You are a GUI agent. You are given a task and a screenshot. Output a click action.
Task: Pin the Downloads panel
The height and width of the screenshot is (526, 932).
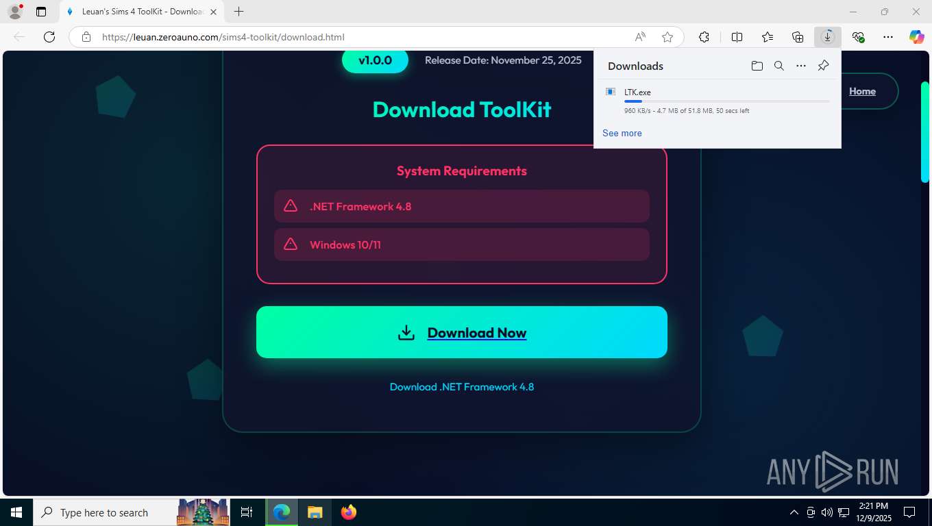coord(824,66)
